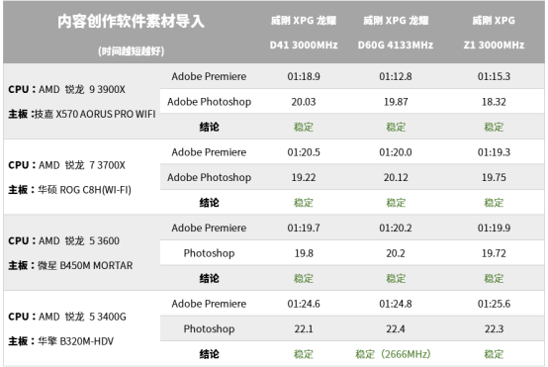Click the 01:20.2 Premiere value for 3600
Viewport: 548px width, 367px height.
pos(396,228)
